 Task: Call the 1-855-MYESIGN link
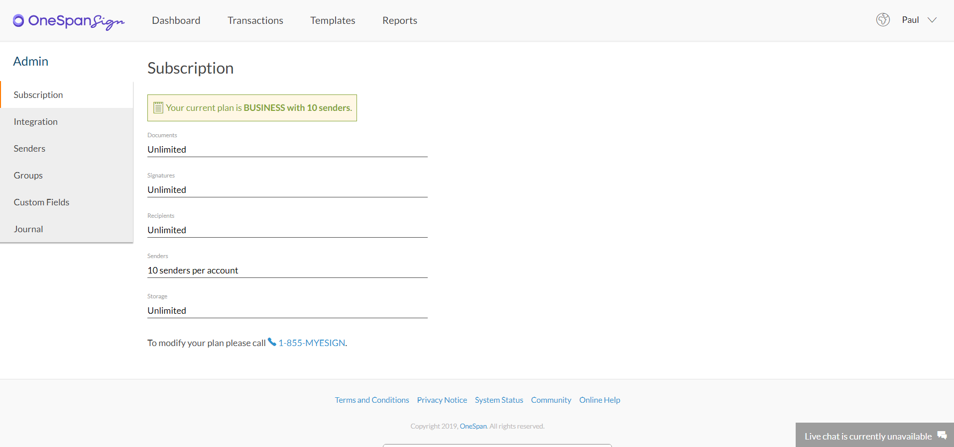coord(312,343)
